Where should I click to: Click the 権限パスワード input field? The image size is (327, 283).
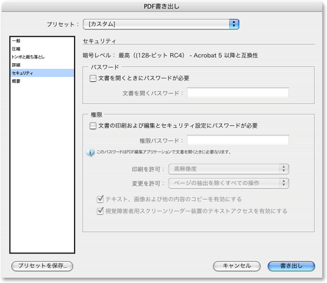pyautogui.click(x=238, y=140)
